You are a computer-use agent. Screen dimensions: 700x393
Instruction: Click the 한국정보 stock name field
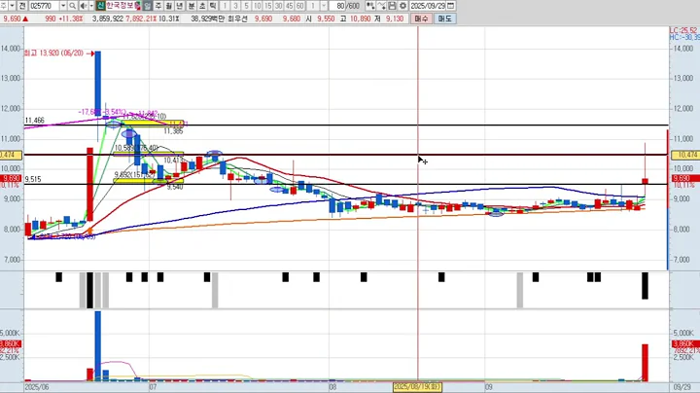121,6
